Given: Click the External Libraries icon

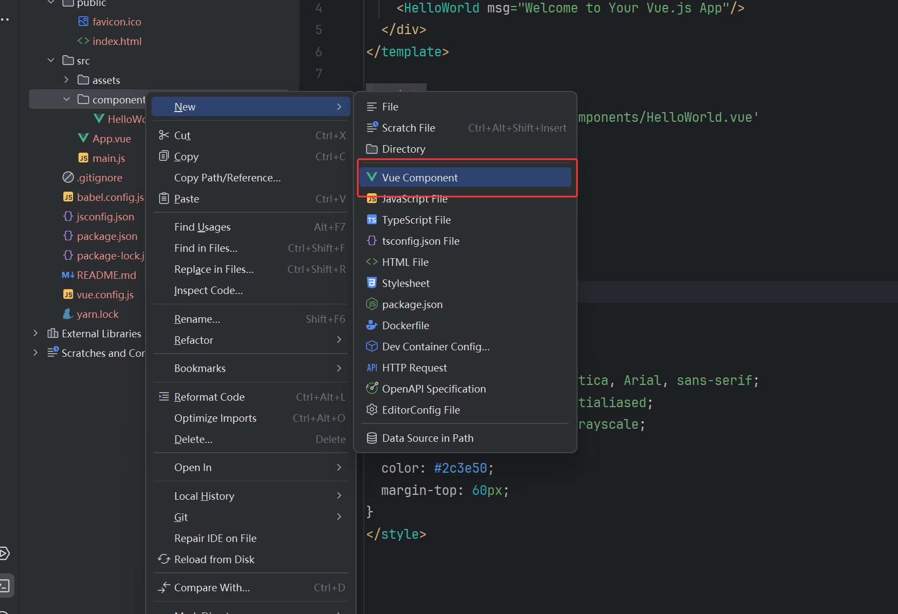Looking at the screenshot, I should 53,334.
